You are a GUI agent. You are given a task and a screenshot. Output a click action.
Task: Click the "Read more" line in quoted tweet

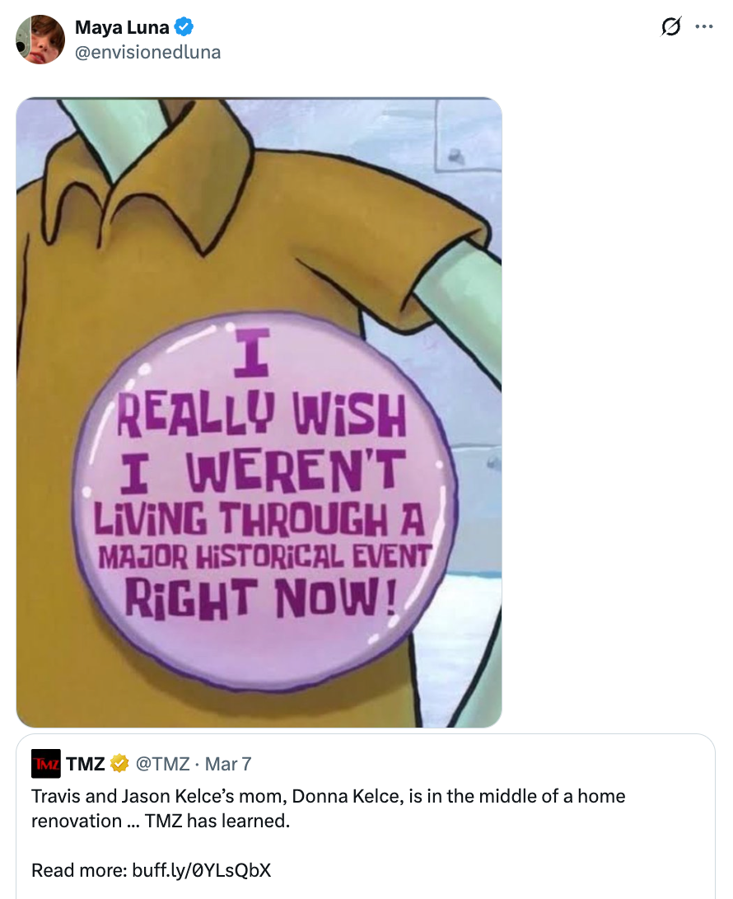[151, 870]
